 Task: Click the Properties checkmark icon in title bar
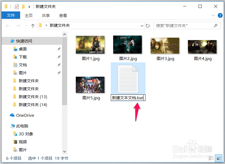pyautogui.click(x=17, y=6)
